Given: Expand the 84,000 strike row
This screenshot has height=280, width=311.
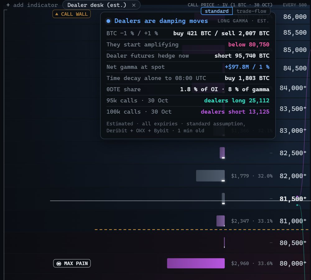Looking at the screenshot, I should point(293,88).
